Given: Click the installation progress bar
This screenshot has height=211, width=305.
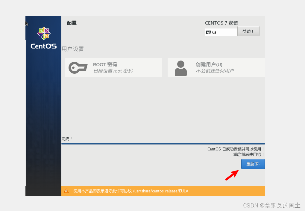Looking at the screenshot, I should (x=163, y=144).
